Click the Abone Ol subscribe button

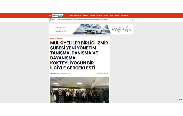[x=106, y=74]
